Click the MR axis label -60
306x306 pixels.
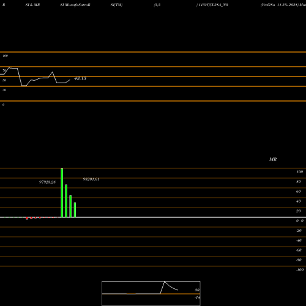click(299, 250)
